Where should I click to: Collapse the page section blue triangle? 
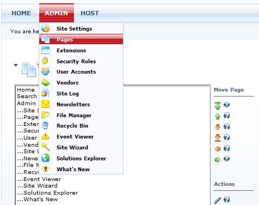pyautogui.click(x=16, y=65)
